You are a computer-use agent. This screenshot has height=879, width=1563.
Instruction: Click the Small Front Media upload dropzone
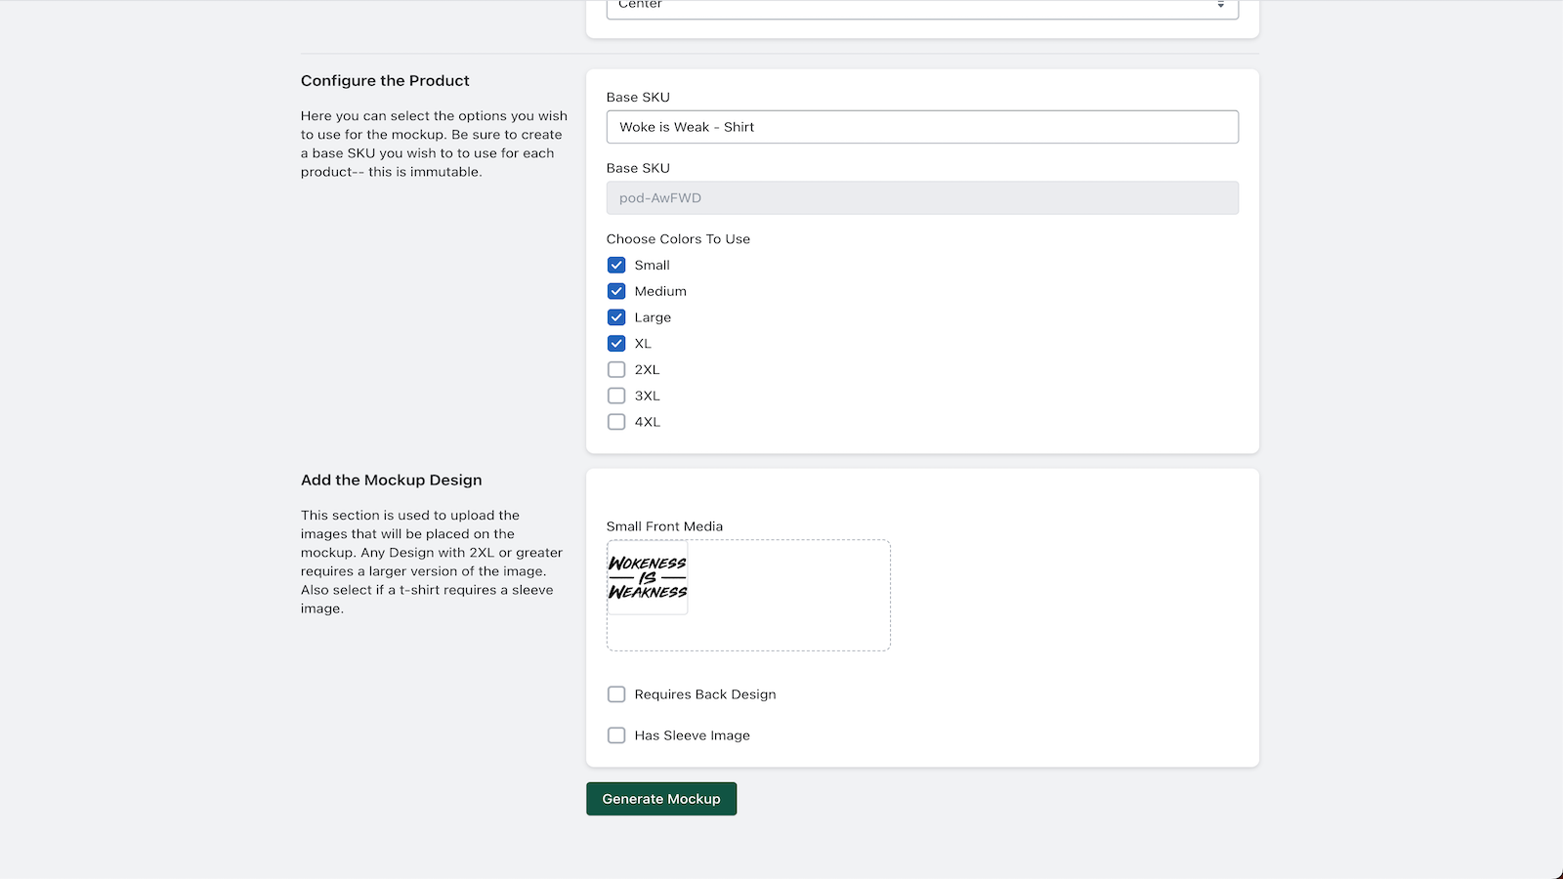coord(748,595)
